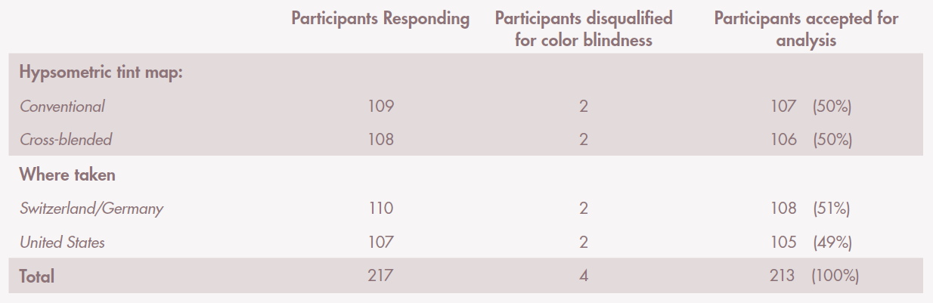Click the 107 responding value for United States
933x303 pixels.
380,243
